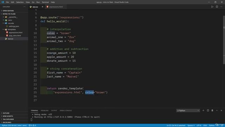Open errors and warnings count in status bar
This screenshot has height=127, width=225.
pyautogui.click(x=32, y=126)
